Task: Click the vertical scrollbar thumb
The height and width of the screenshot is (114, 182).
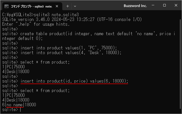Action: click(180, 64)
